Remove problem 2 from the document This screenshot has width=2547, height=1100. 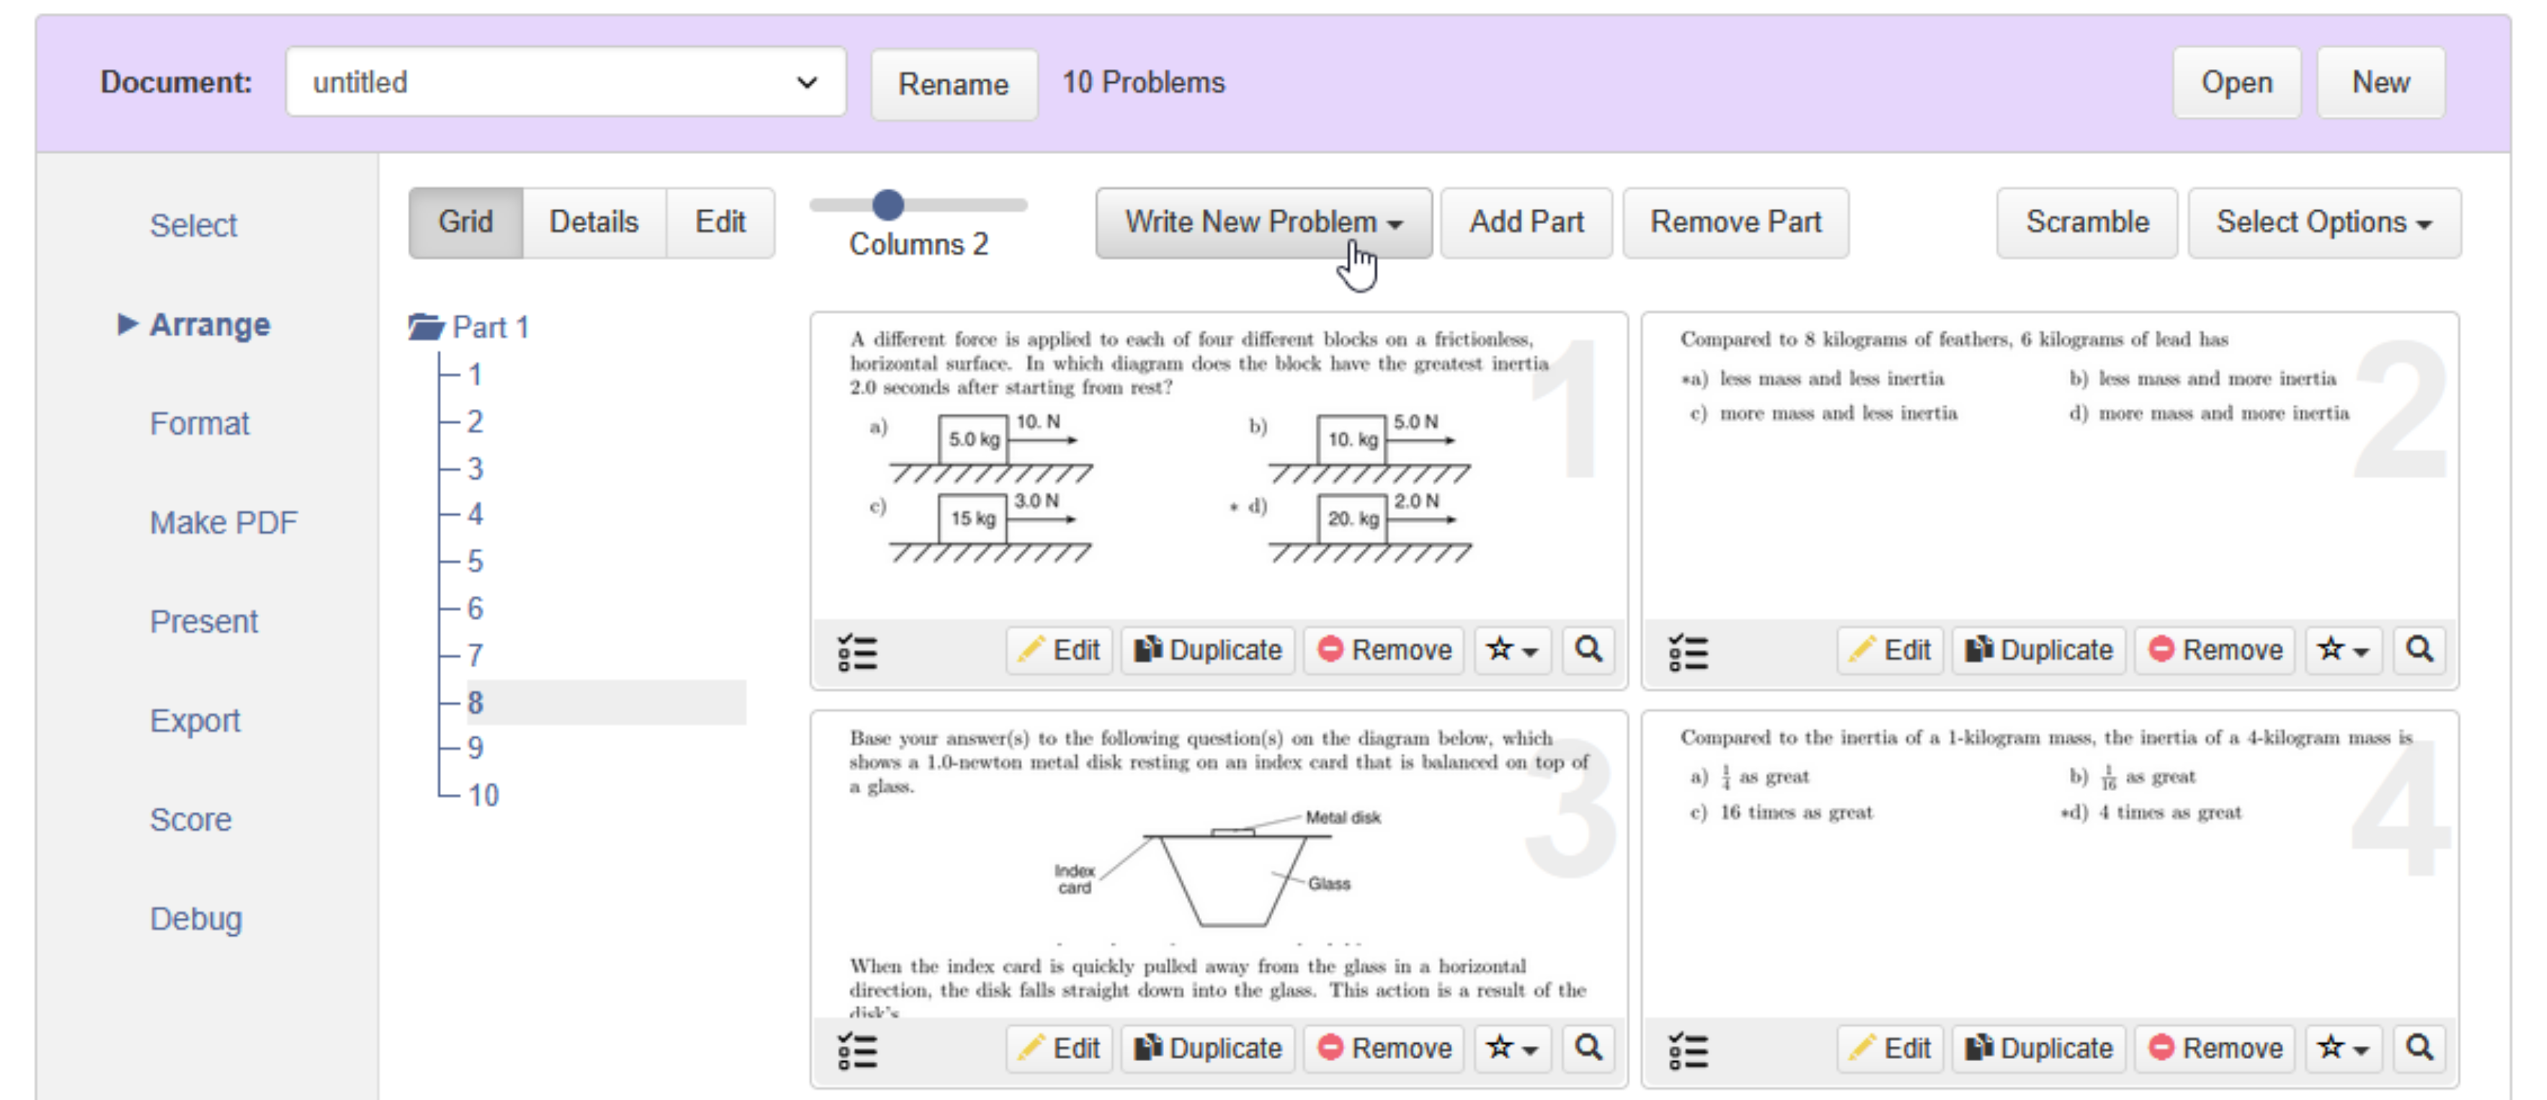(2214, 650)
